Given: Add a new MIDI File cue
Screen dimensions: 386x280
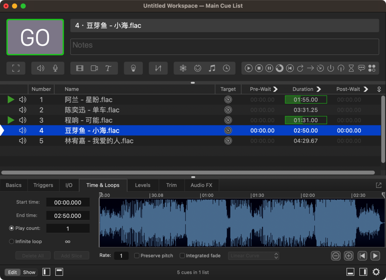Looking at the screenshot, I should tap(212, 68).
